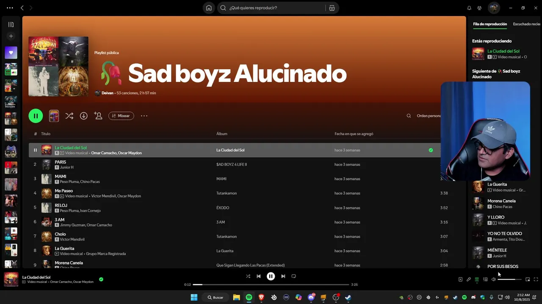Open the Omar Camacho artist link in first row
The image size is (542, 304).
[x=103, y=153]
